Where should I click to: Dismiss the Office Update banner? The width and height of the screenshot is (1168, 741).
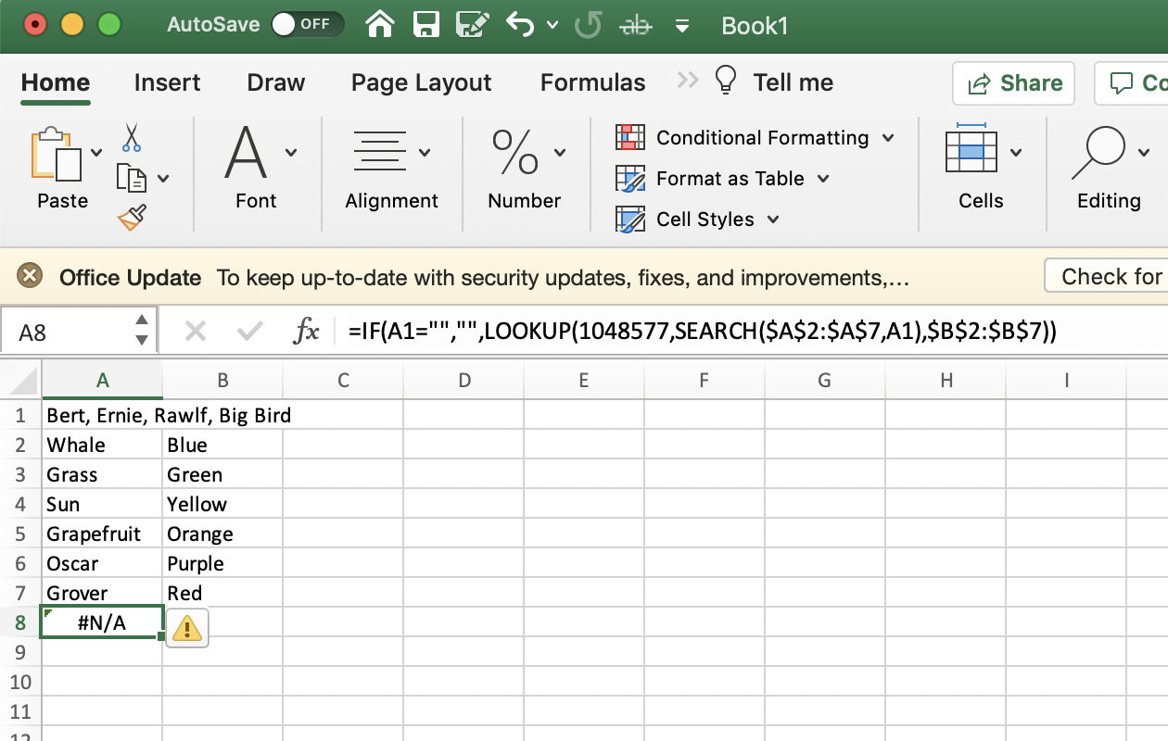pos(31,276)
